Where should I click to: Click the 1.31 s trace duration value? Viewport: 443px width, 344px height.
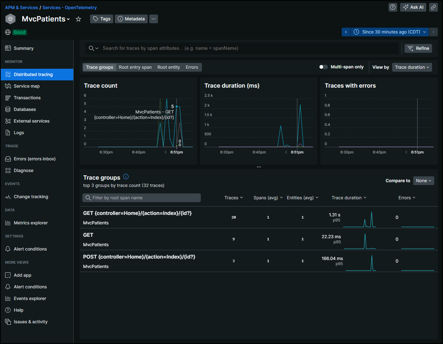click(x=335, y=215)
